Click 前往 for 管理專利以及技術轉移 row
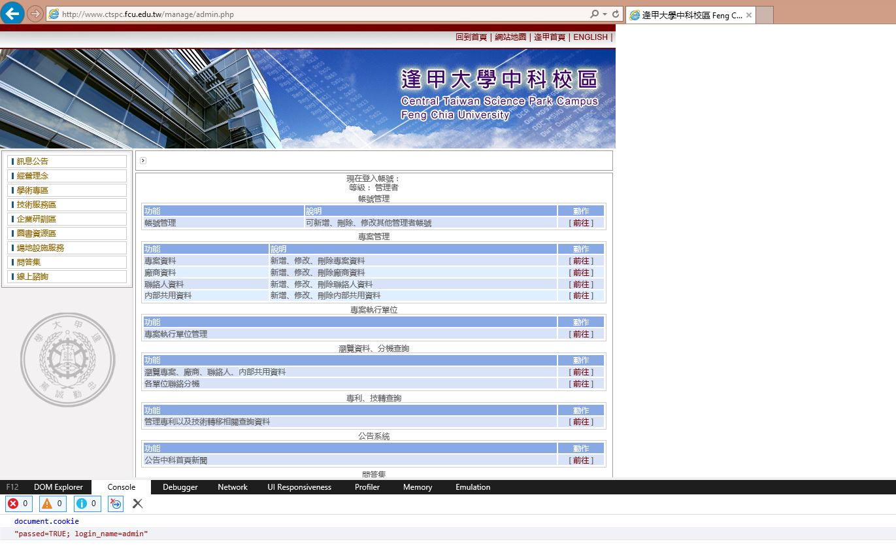 (581, 422)
